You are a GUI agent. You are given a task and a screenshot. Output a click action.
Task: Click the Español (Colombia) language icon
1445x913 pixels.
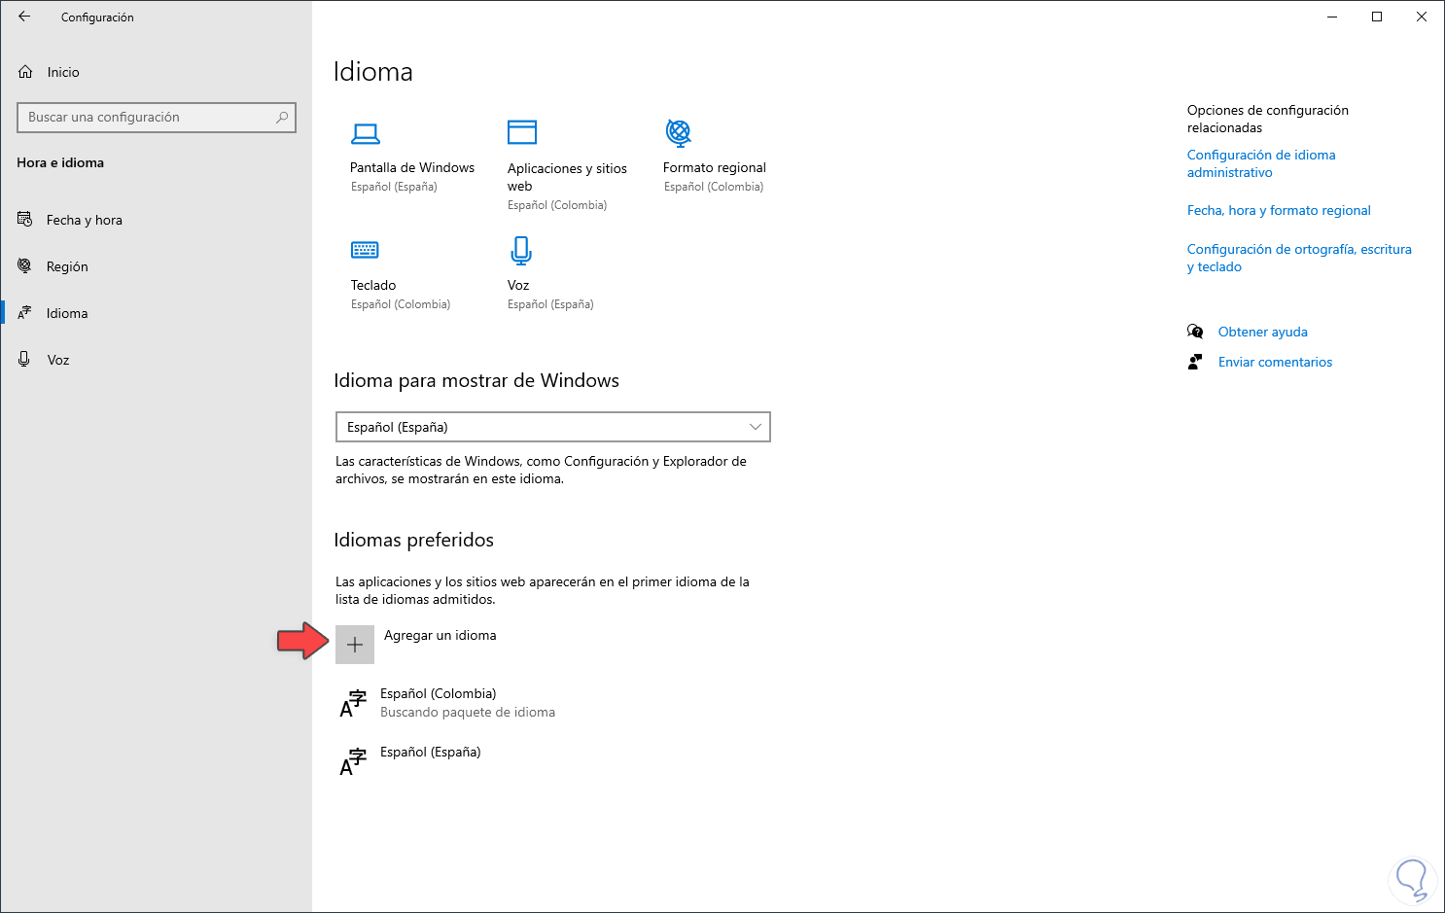coord(353,704)
